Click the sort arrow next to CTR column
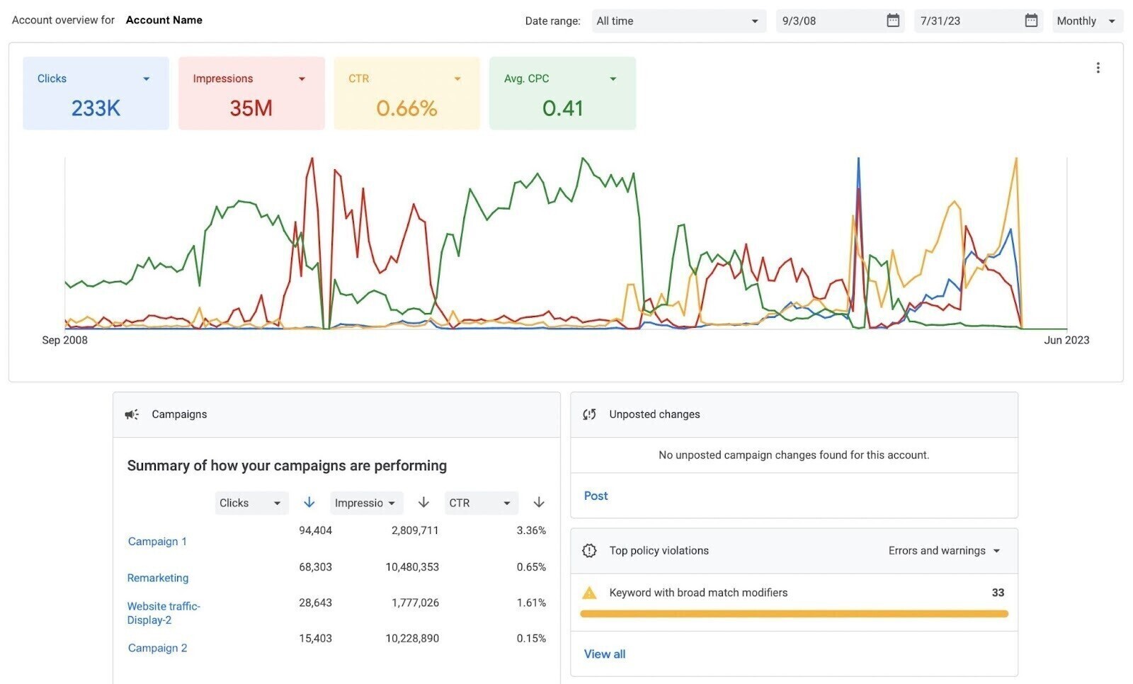This screenshot has width=1133, height=684. [539, 503]
